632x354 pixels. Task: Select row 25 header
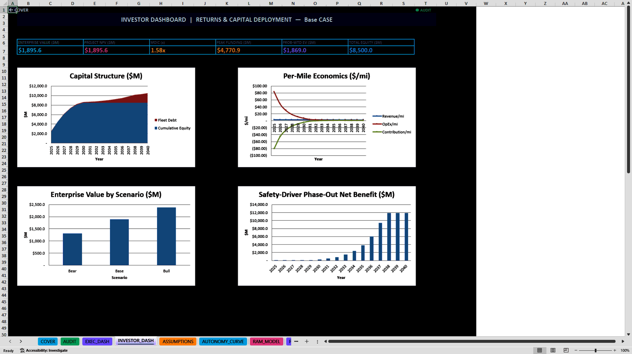click(4, 170)
